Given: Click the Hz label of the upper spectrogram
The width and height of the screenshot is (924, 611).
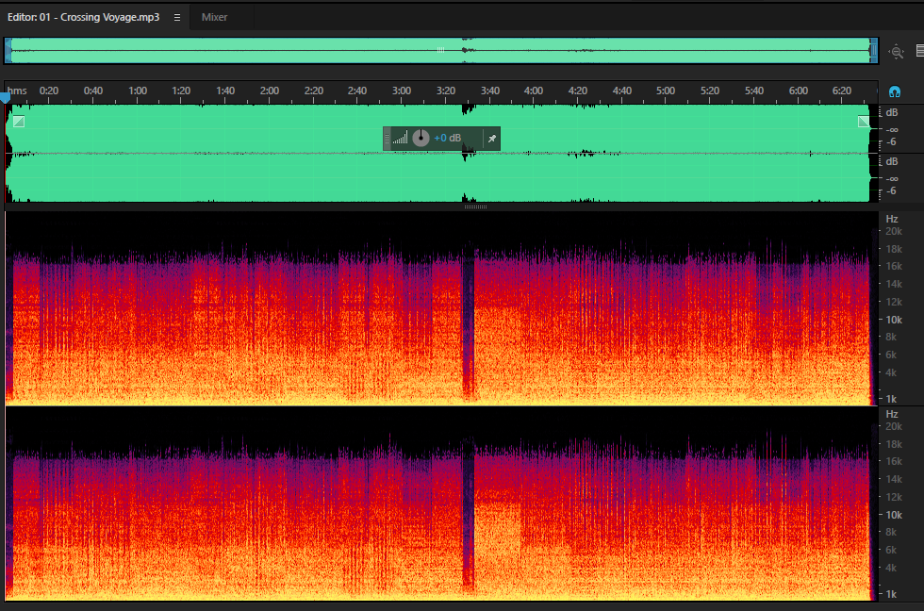Looking at the screenshot, I should (x=892, y=219).
